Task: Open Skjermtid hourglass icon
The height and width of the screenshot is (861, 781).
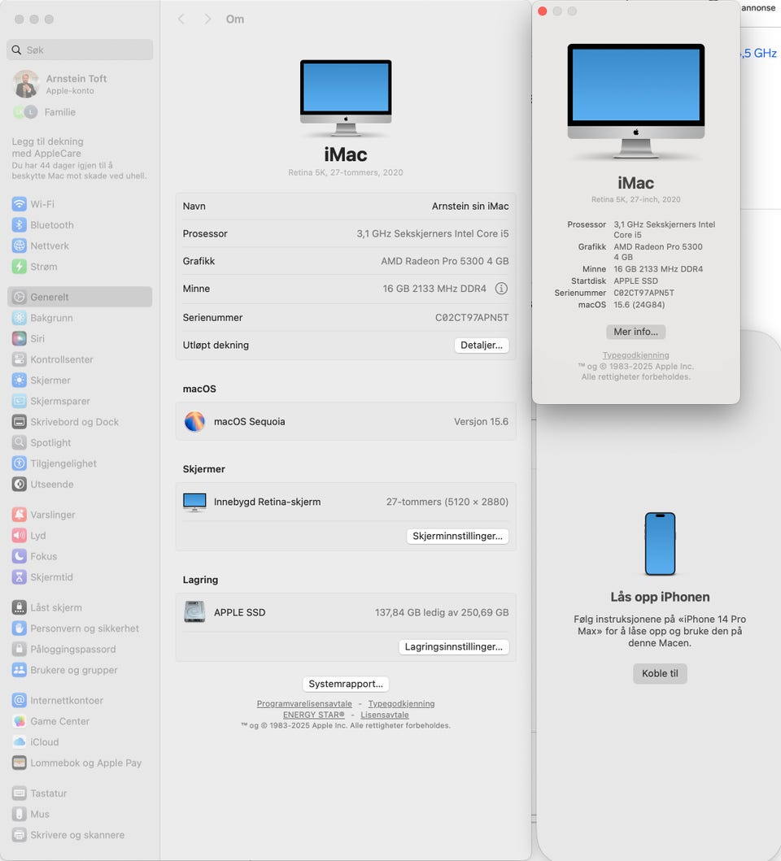Action: click(20, 577)
